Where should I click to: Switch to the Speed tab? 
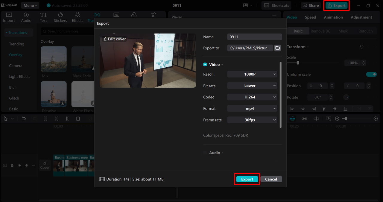tap(310, 17)
